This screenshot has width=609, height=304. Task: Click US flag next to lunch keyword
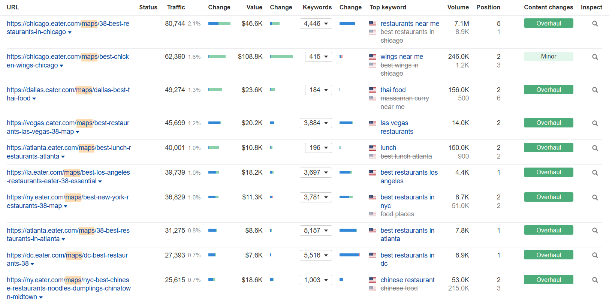click(373, 148)
